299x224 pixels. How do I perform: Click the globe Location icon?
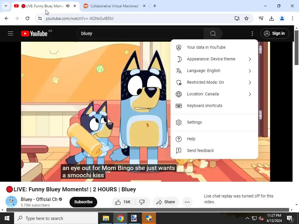179,94
